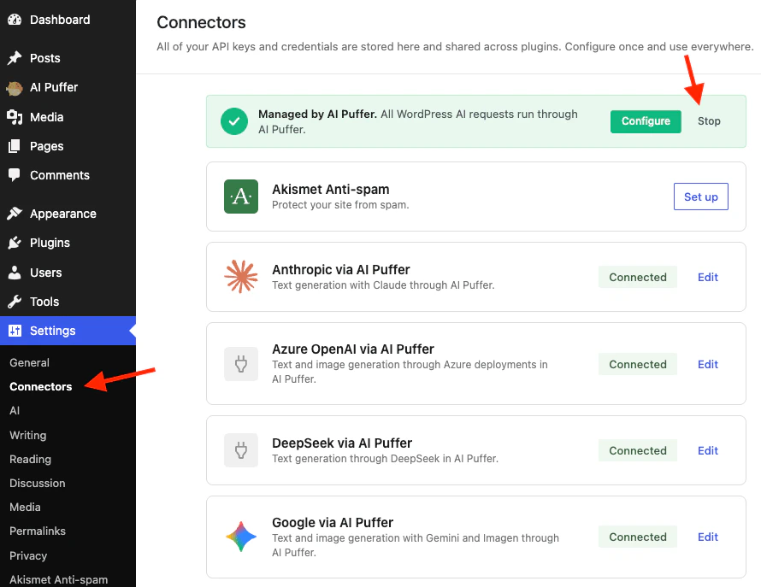The height and width of the screenshot is (587, 761).
Task: Open the Comments menu
Action: pyautogui.click(x=60, y=175)
